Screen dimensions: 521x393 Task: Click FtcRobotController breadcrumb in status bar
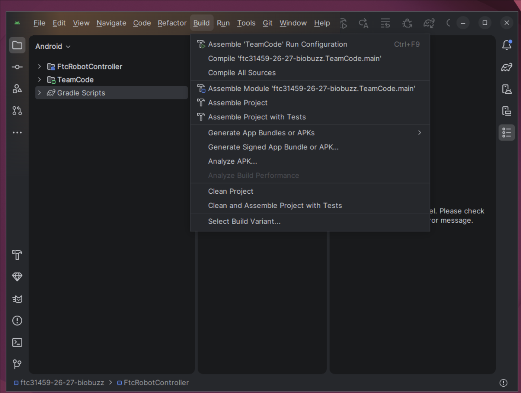(x=153, y=383)
